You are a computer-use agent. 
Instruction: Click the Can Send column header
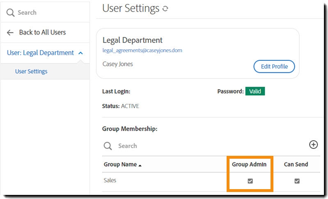[296, 164]
